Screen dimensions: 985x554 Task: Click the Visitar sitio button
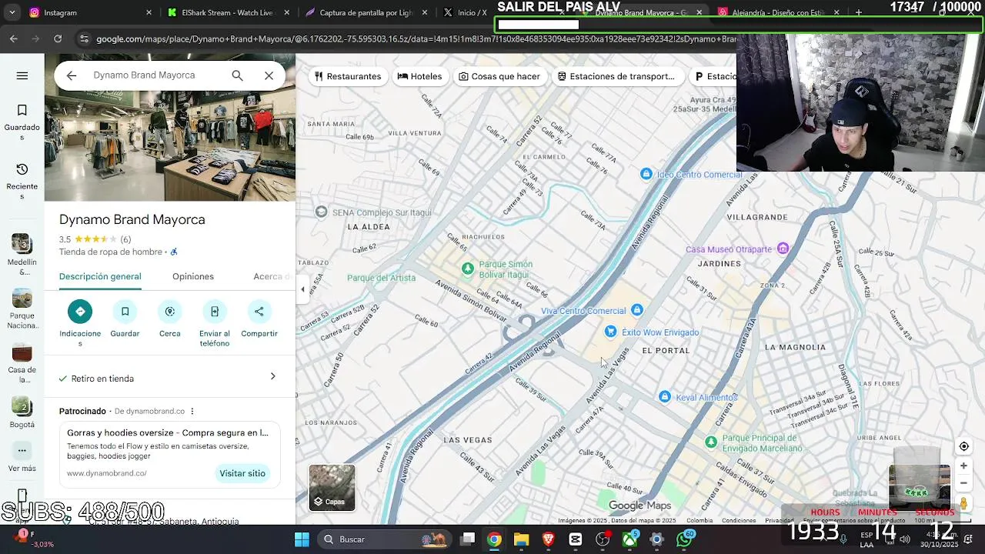pyautogui.click(x=242, y=473)
